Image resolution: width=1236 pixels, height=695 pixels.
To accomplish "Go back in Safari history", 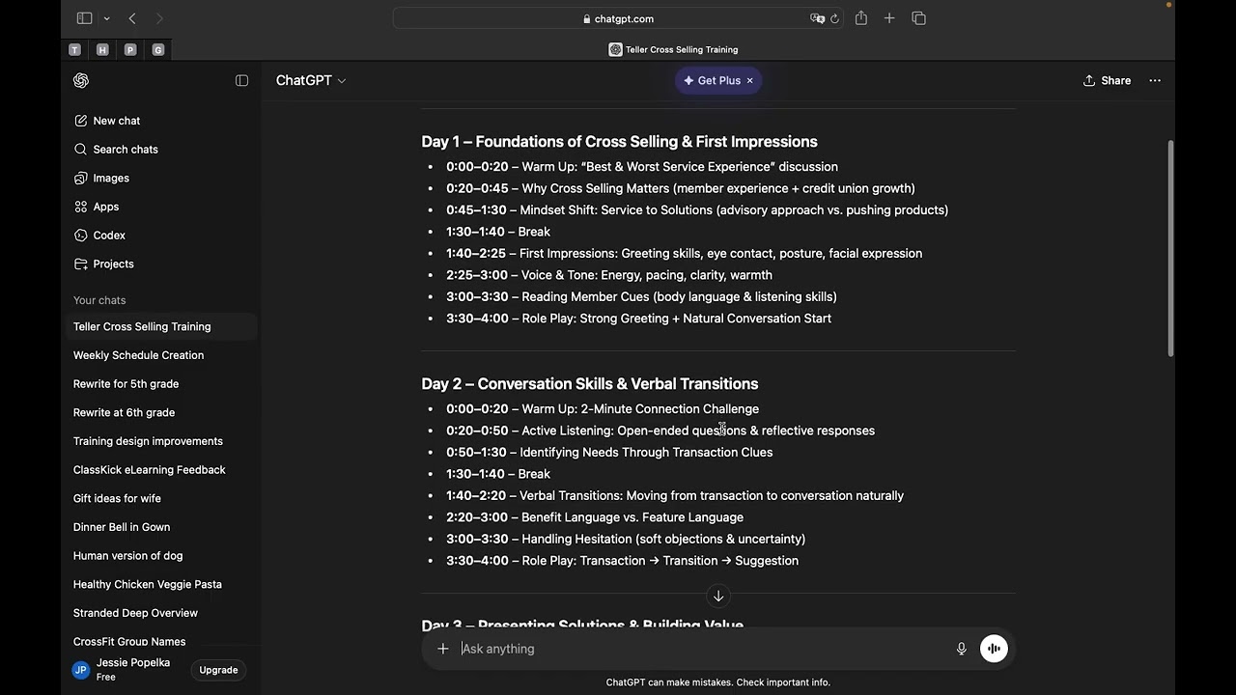I will click(x=132, y=18).
